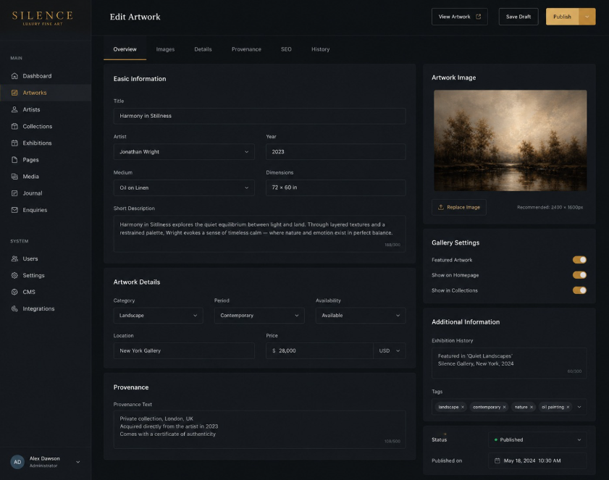Expand the Tags field chevron
Image resolution: width=609 pixels, height=480 pixels.
tap(579, 407)
